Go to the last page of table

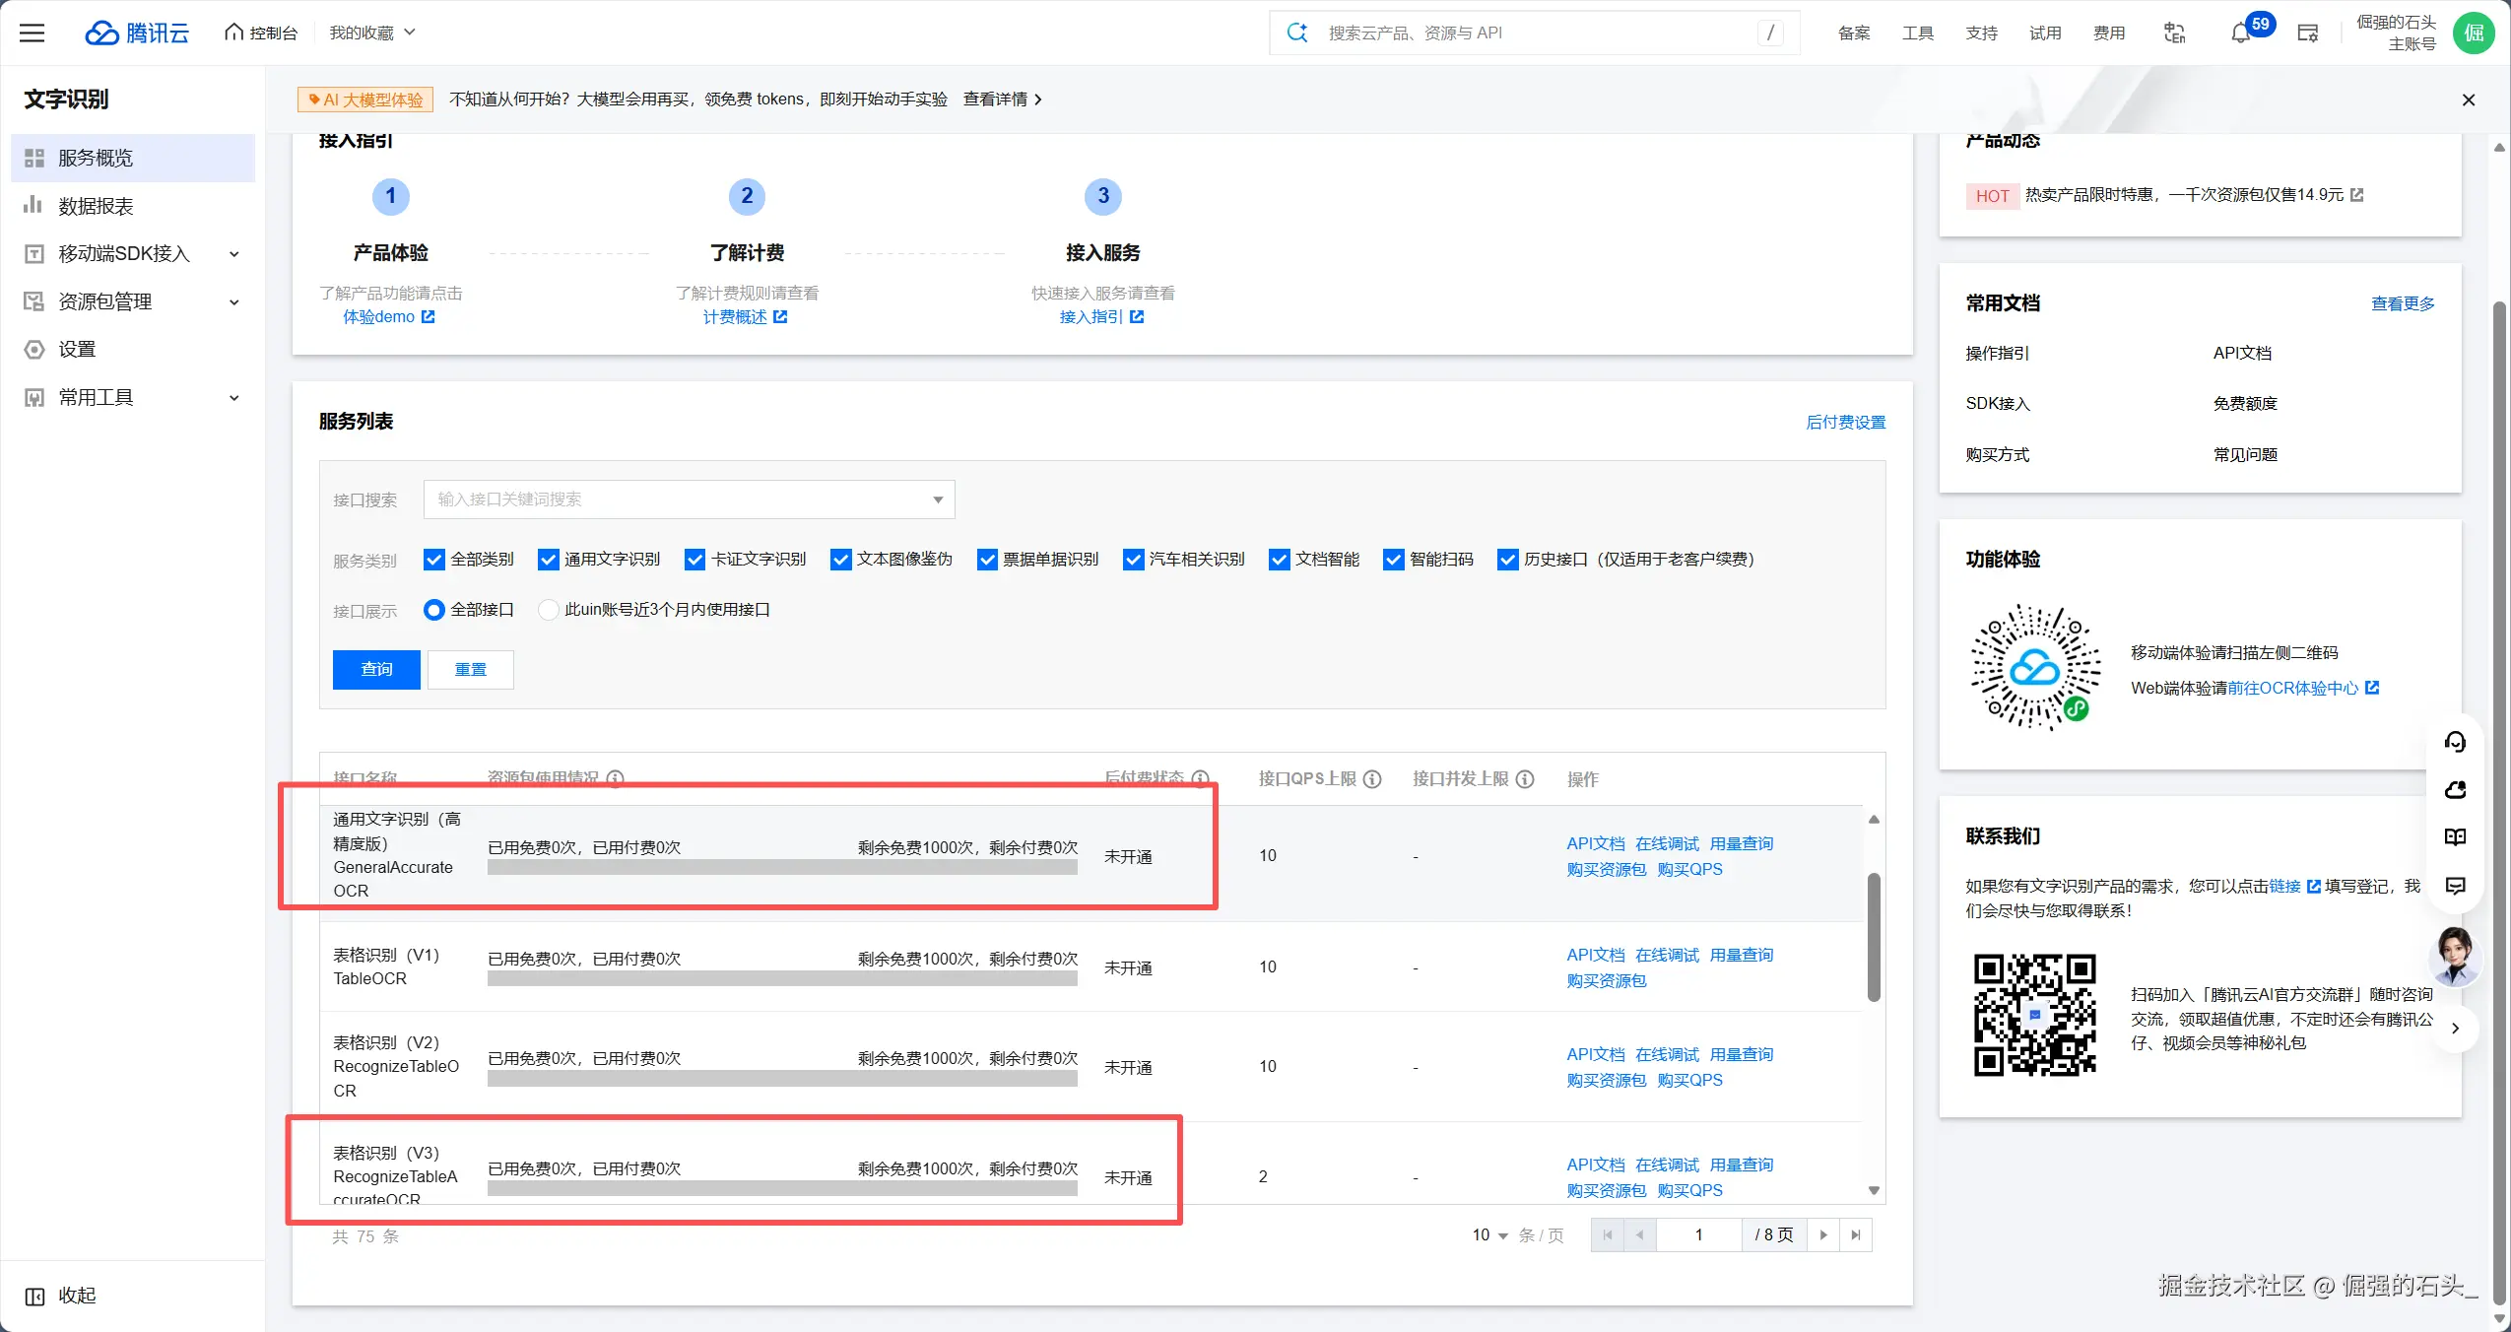coord(1856,1235)
